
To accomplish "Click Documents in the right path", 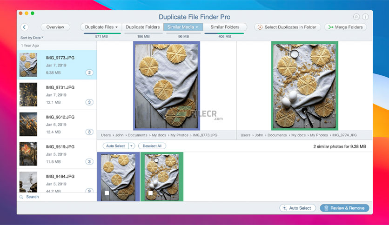I will point(277,135).
